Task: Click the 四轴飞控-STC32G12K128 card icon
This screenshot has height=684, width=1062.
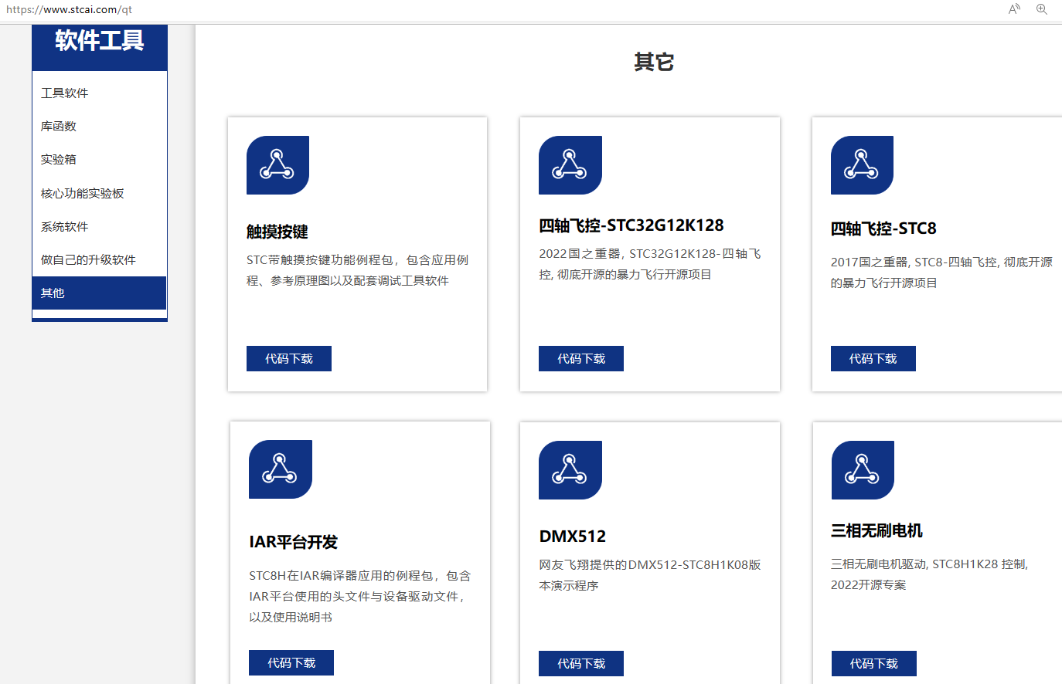Action: tap(570, 165)
